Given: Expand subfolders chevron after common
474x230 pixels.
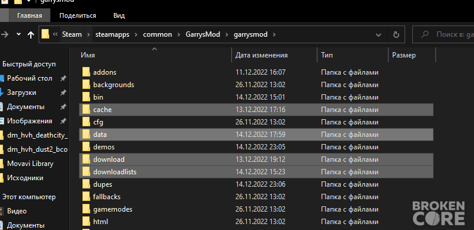Looking at the screenshot, I should pyautogui.click(x=179, y=35).
